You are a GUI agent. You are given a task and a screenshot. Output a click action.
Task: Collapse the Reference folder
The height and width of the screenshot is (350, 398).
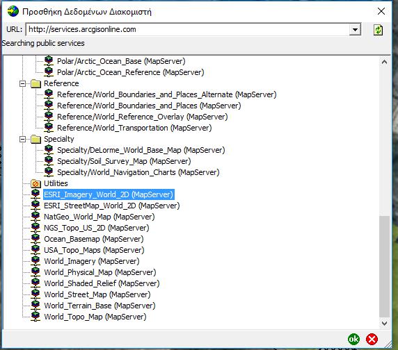pyautogui.click(x=22, y=83)
